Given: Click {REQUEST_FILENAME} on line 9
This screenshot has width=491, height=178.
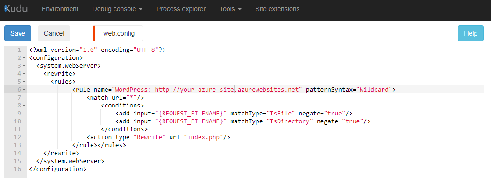Looking at the screenshot, I should coord(191,114).
